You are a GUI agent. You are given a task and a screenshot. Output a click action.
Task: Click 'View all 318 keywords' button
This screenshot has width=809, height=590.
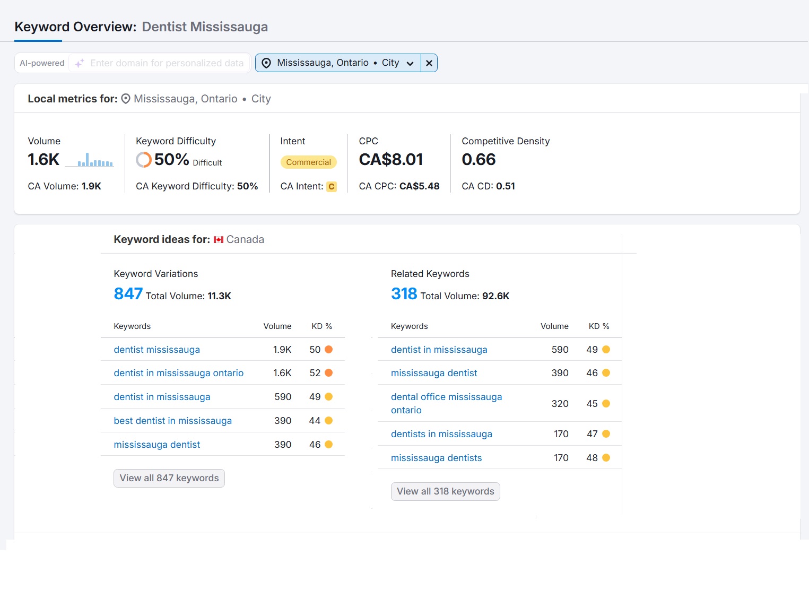tap(445, 491)
